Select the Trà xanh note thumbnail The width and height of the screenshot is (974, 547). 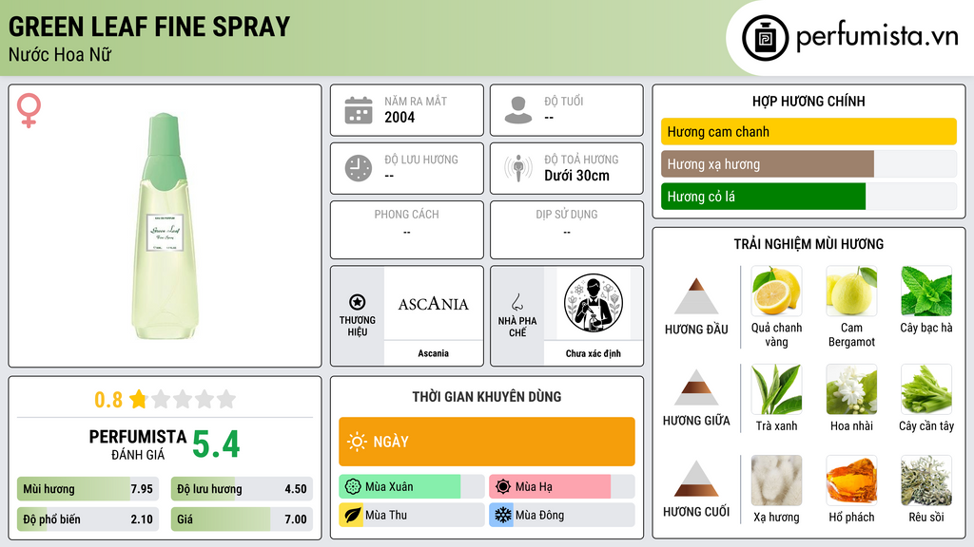tap(776, 388)
